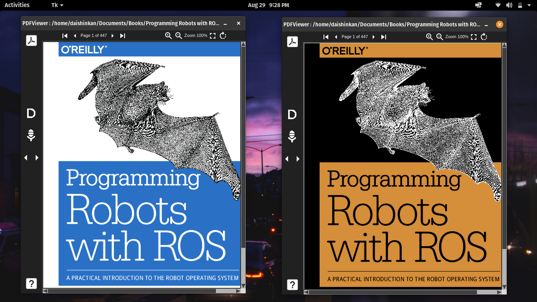Minimize the left PDFViewer window

click(x=225, y=24)
